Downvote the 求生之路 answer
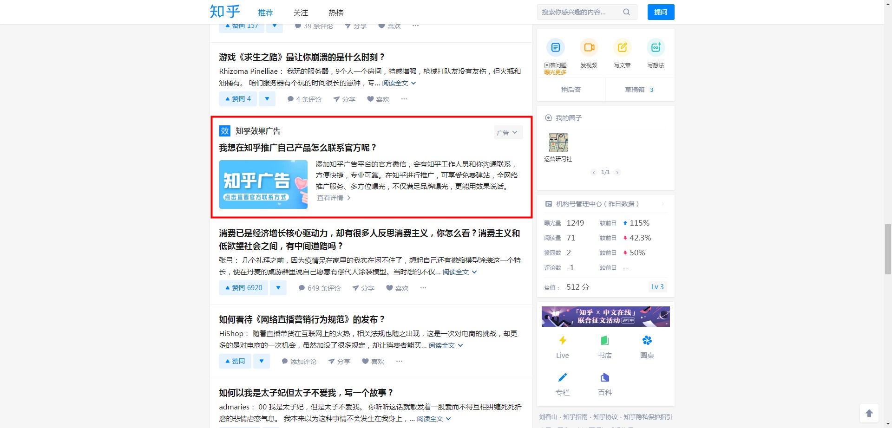The image size is (892, 428). coord(267,99)
